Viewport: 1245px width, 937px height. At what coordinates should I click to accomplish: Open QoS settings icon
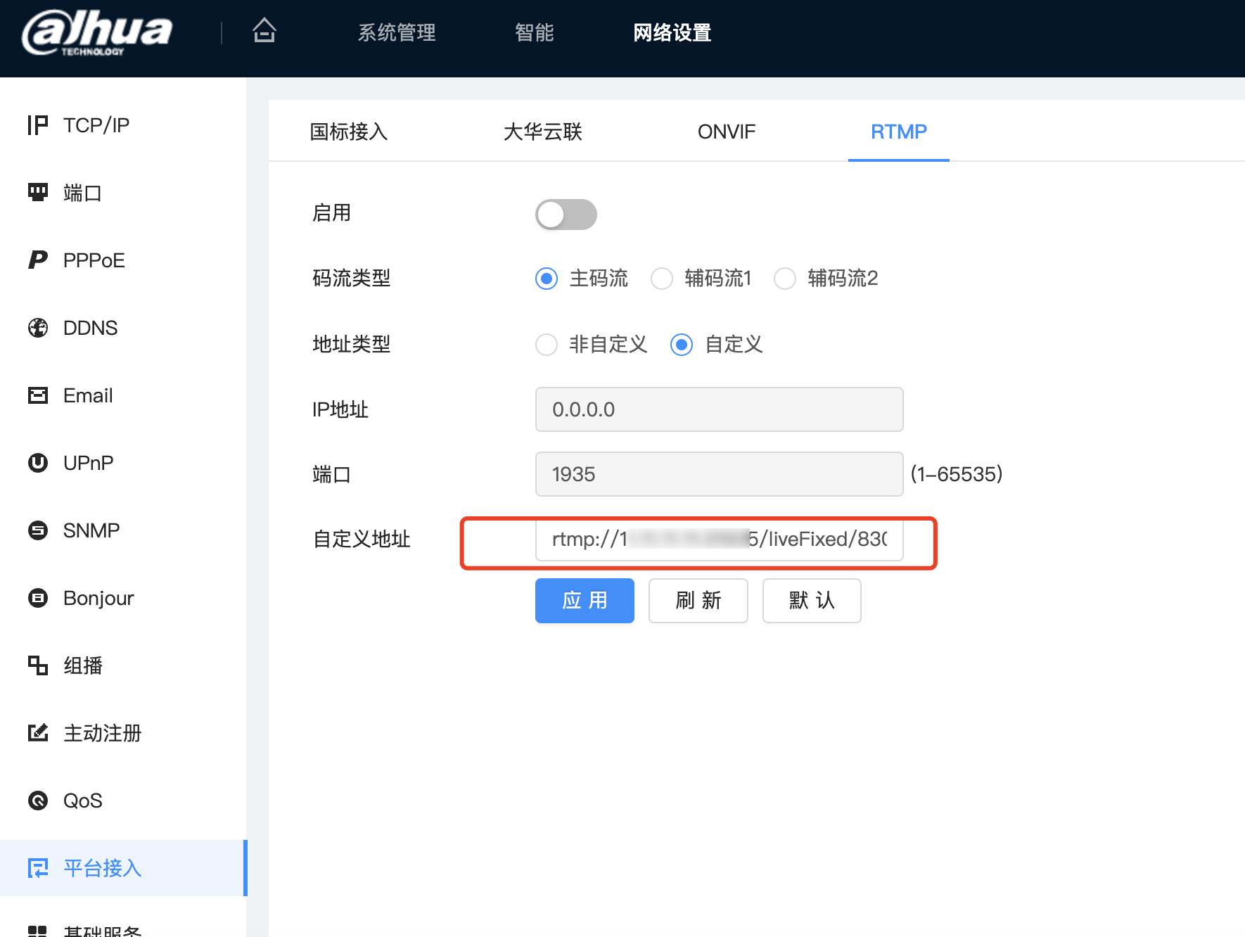pyautogui.click(x=37, y=801)
